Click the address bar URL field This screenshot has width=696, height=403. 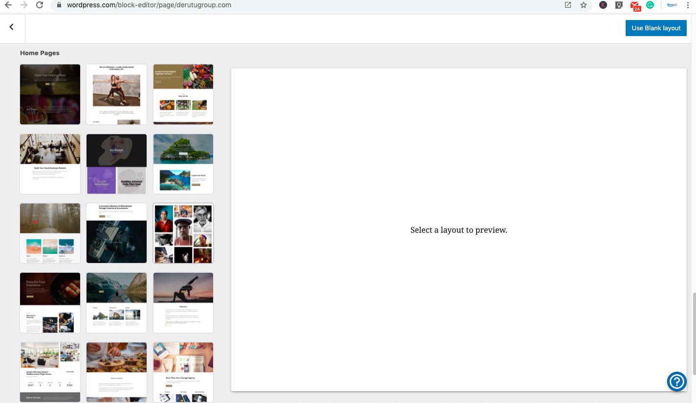pos(293,5)
